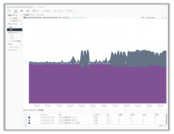Screen dimensions: 174x134
Task: Toggle the select-all checkbox in legend header
Action: pyautogui.click(x=26, y=115)
